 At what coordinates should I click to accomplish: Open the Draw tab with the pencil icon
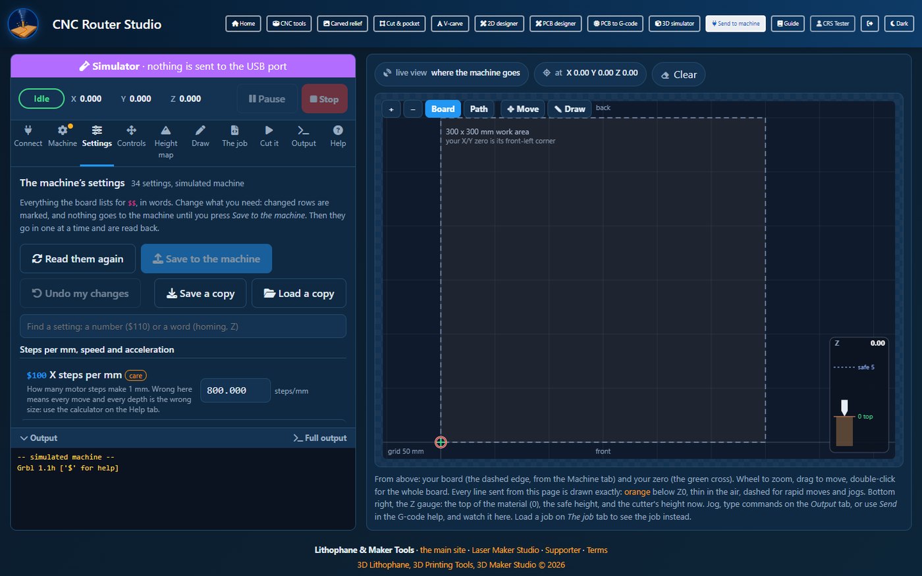tap(200, 137)
